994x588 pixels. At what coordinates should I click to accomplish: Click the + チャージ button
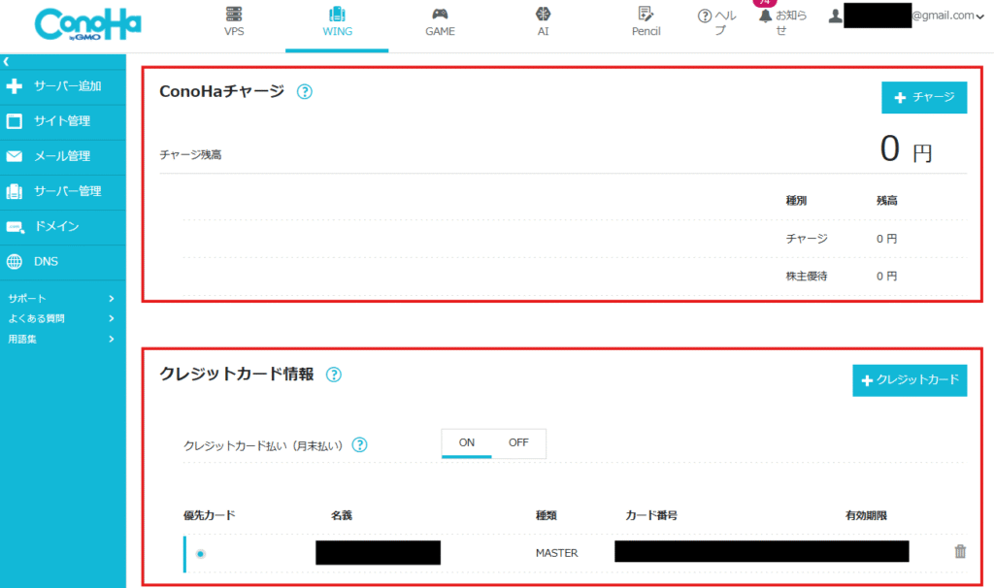924,98
